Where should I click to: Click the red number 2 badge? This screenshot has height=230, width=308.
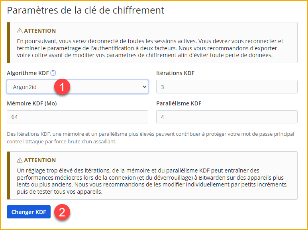coord(63,212)
